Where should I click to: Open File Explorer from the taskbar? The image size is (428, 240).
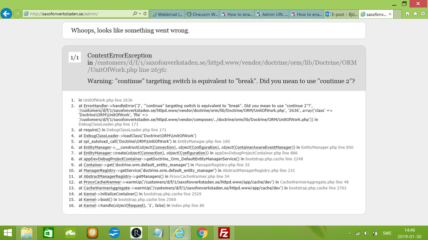pos(27,233)
